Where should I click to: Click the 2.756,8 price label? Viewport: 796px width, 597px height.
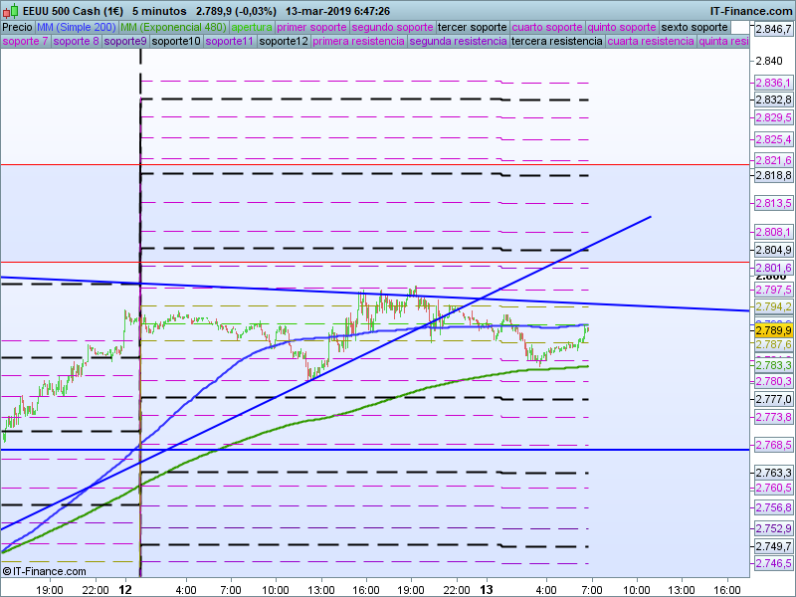773,507
